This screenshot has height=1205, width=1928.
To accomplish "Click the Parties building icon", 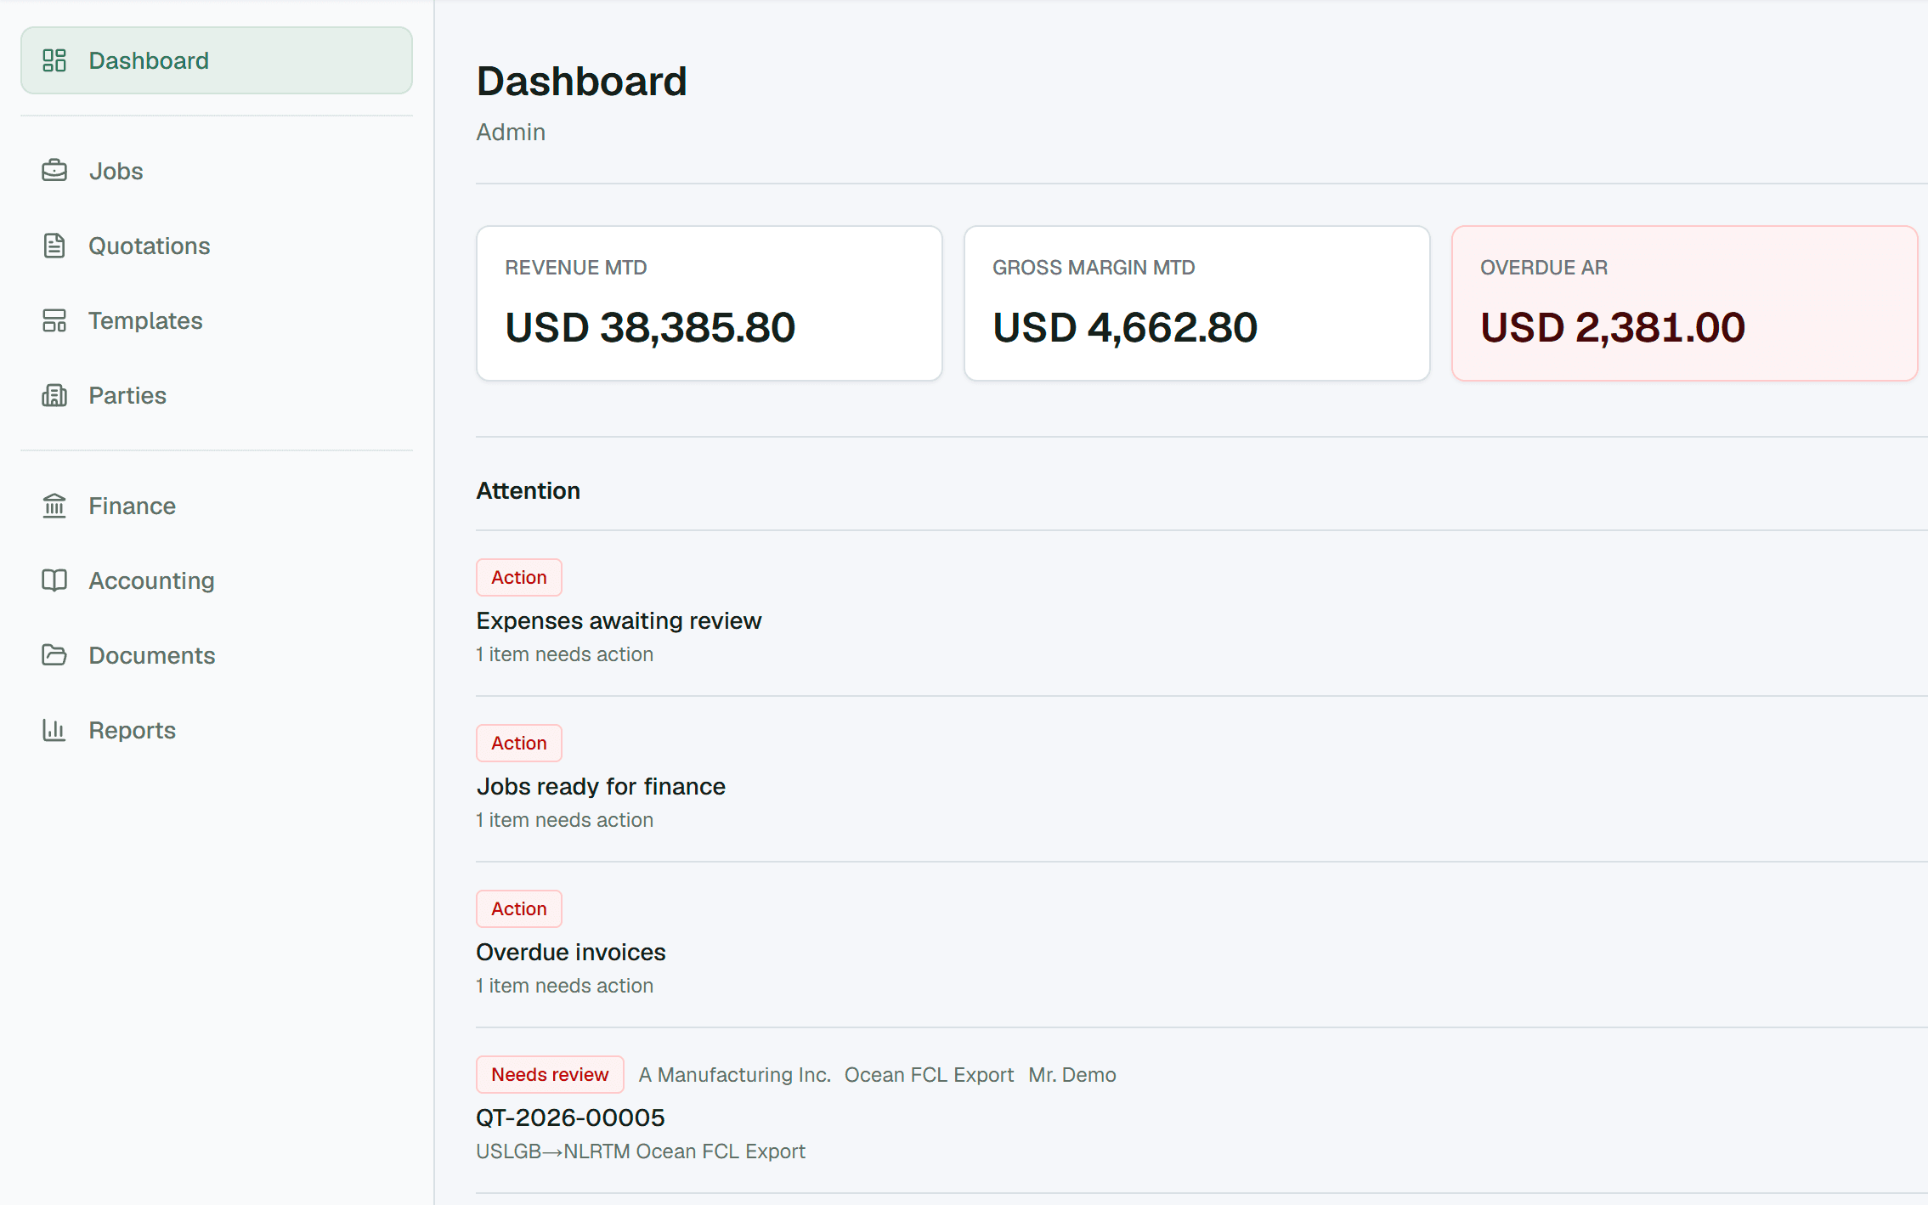I will [x=54, y=395].
